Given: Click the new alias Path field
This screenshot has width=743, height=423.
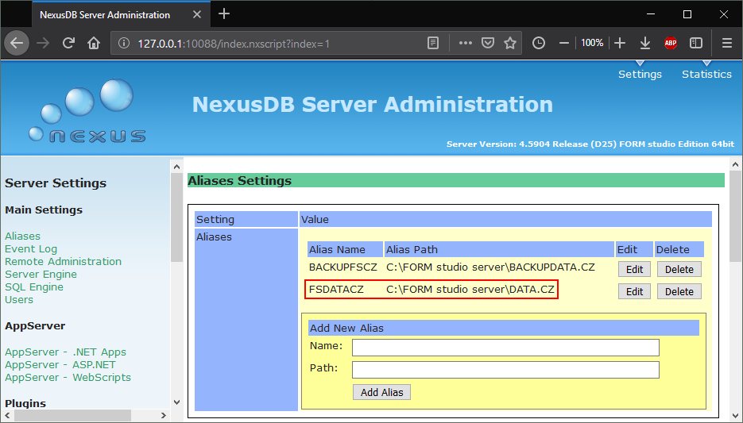Looking at the screenshot, I should [x=505, y=370].
